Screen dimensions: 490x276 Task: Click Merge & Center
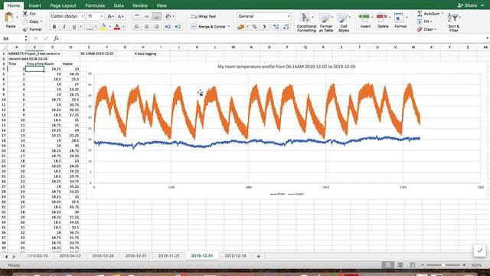point(208,27)
